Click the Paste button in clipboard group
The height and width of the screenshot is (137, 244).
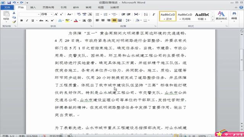(x=6, y=17)
